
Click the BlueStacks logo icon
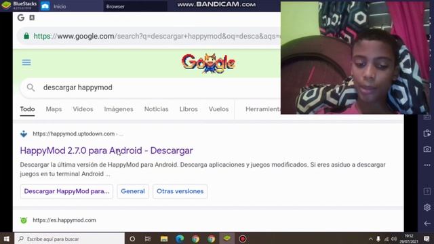[x=6, y=5]
